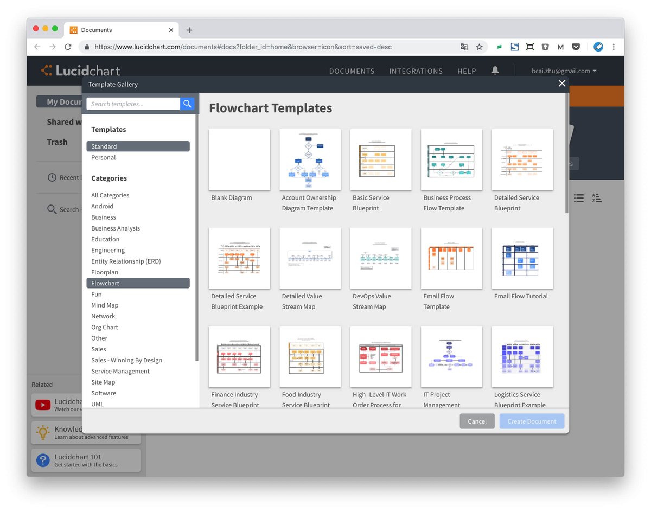Select the Standard templates tab
This screenshot has width=651, height=512.
click(138, 146)
